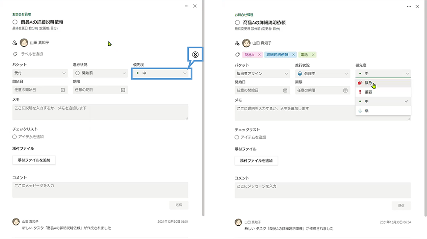Click assign-user icon in the left panel
The height and width of the screenshot is (239, 427).
pos(15,43)
